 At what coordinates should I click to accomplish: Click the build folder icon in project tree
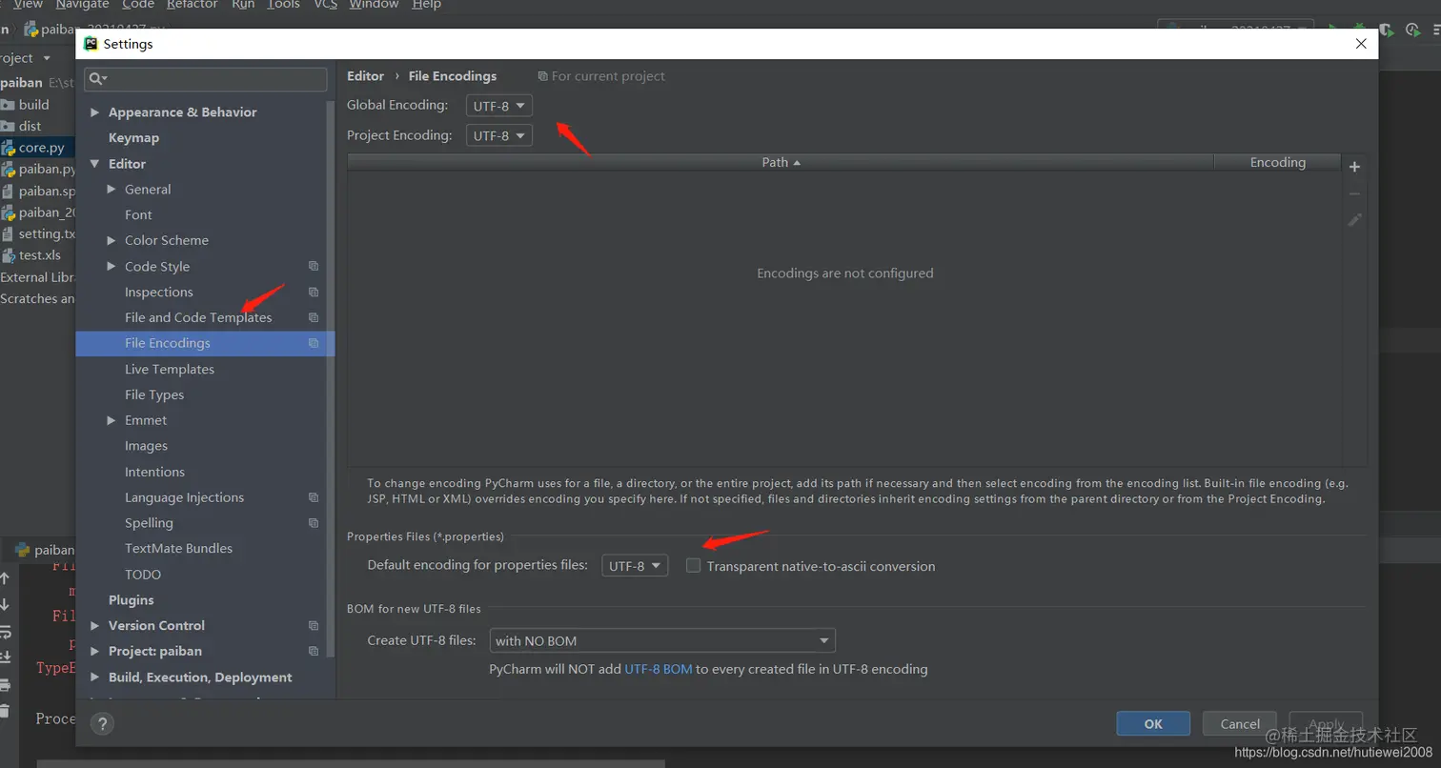click(9, 105)
